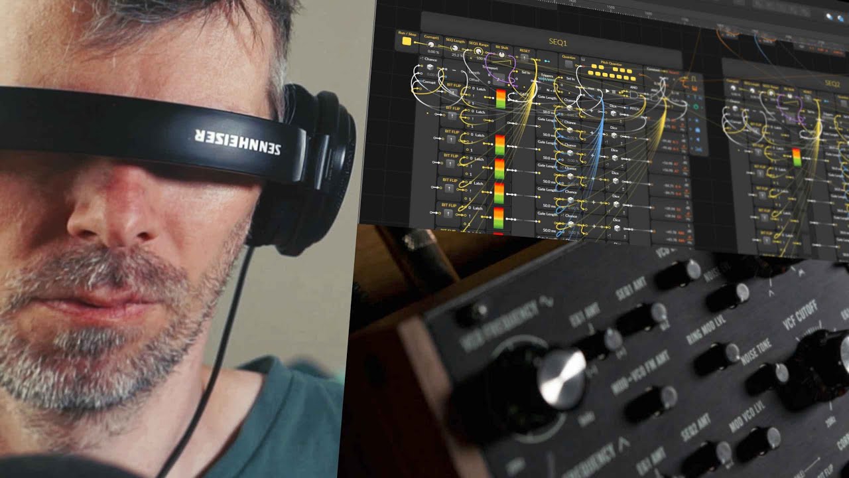Select the SEQ1 panel title

point(558,42)
